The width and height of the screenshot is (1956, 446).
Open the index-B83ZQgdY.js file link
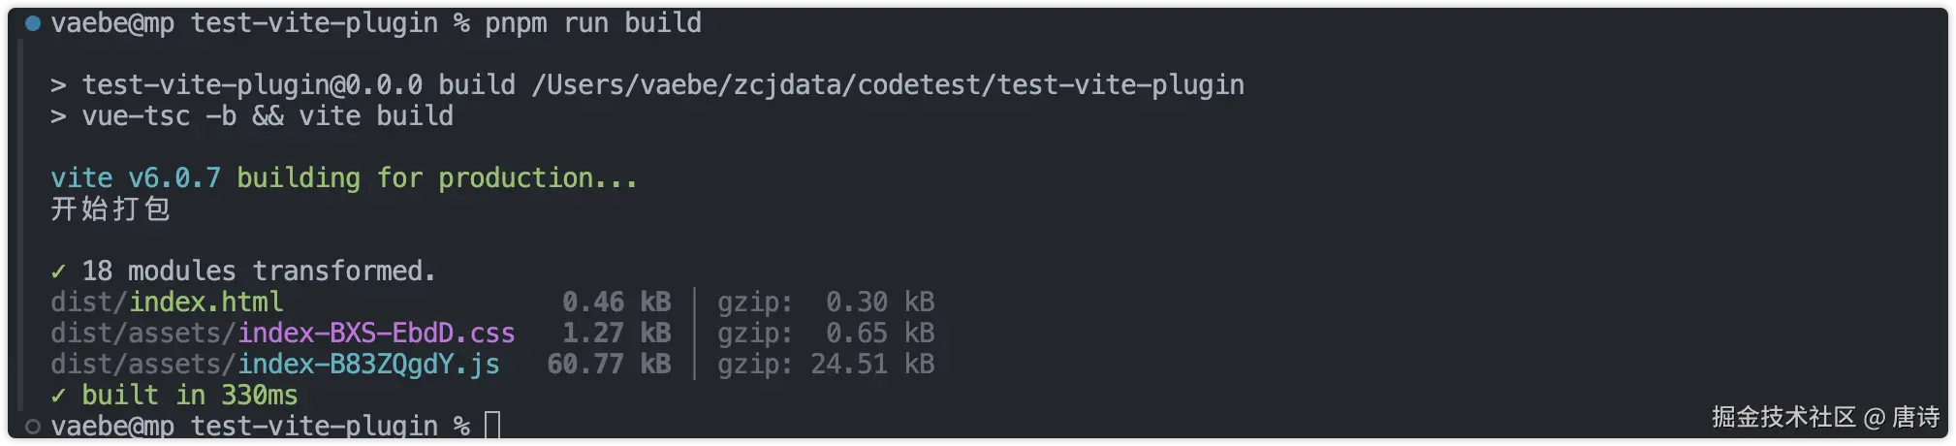point(368,365)
